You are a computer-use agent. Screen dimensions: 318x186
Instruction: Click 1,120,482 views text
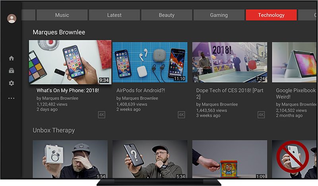52,104
